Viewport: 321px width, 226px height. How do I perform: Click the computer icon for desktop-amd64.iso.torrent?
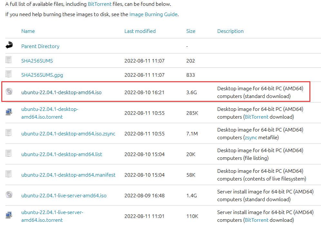(x=9, y=112)
